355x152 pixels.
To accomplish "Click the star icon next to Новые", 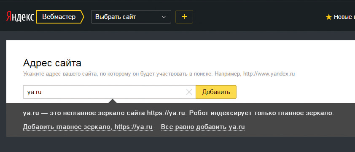I will (328, 17).
